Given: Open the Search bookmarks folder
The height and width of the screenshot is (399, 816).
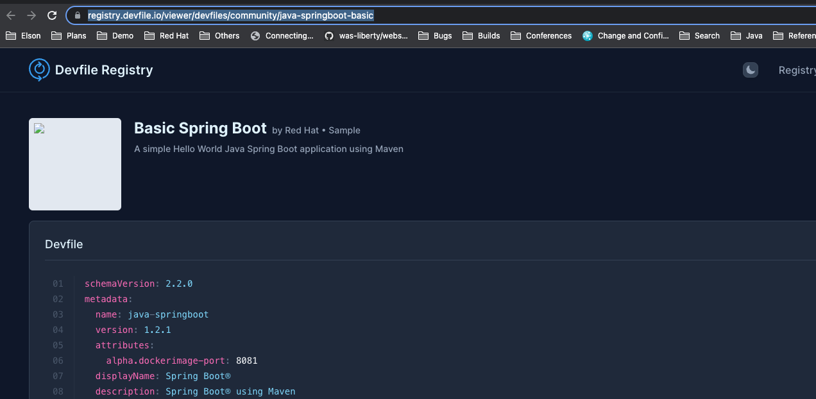Looking at the screenshot, I should pos(699,36).
